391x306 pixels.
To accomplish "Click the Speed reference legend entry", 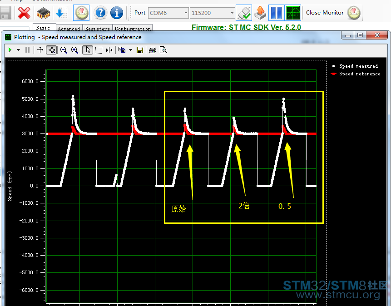I will 356,74.
